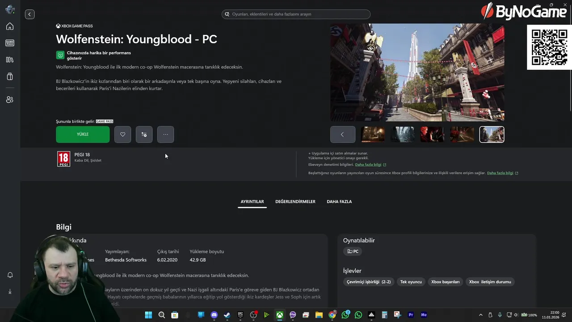Open parental controls Daha fazla bilgi link

click(370, 165)
